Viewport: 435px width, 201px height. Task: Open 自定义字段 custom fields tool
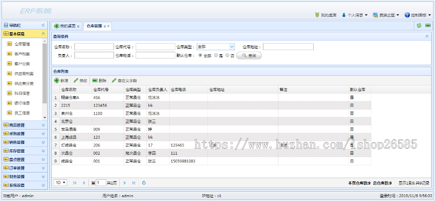[x=124, y=81]
